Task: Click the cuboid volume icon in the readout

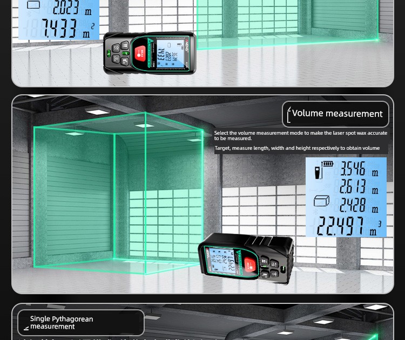Action: [x=321, y=201]
